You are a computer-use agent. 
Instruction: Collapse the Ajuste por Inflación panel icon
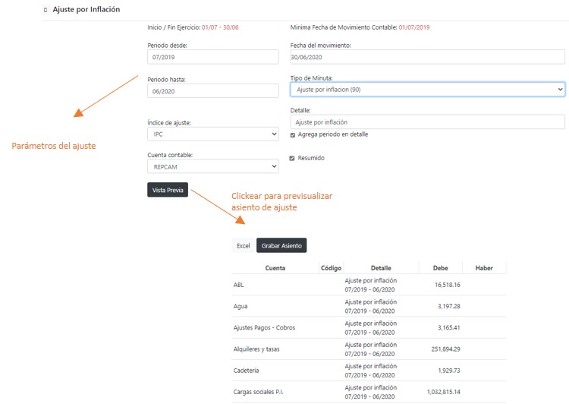[x=46, y=10]
